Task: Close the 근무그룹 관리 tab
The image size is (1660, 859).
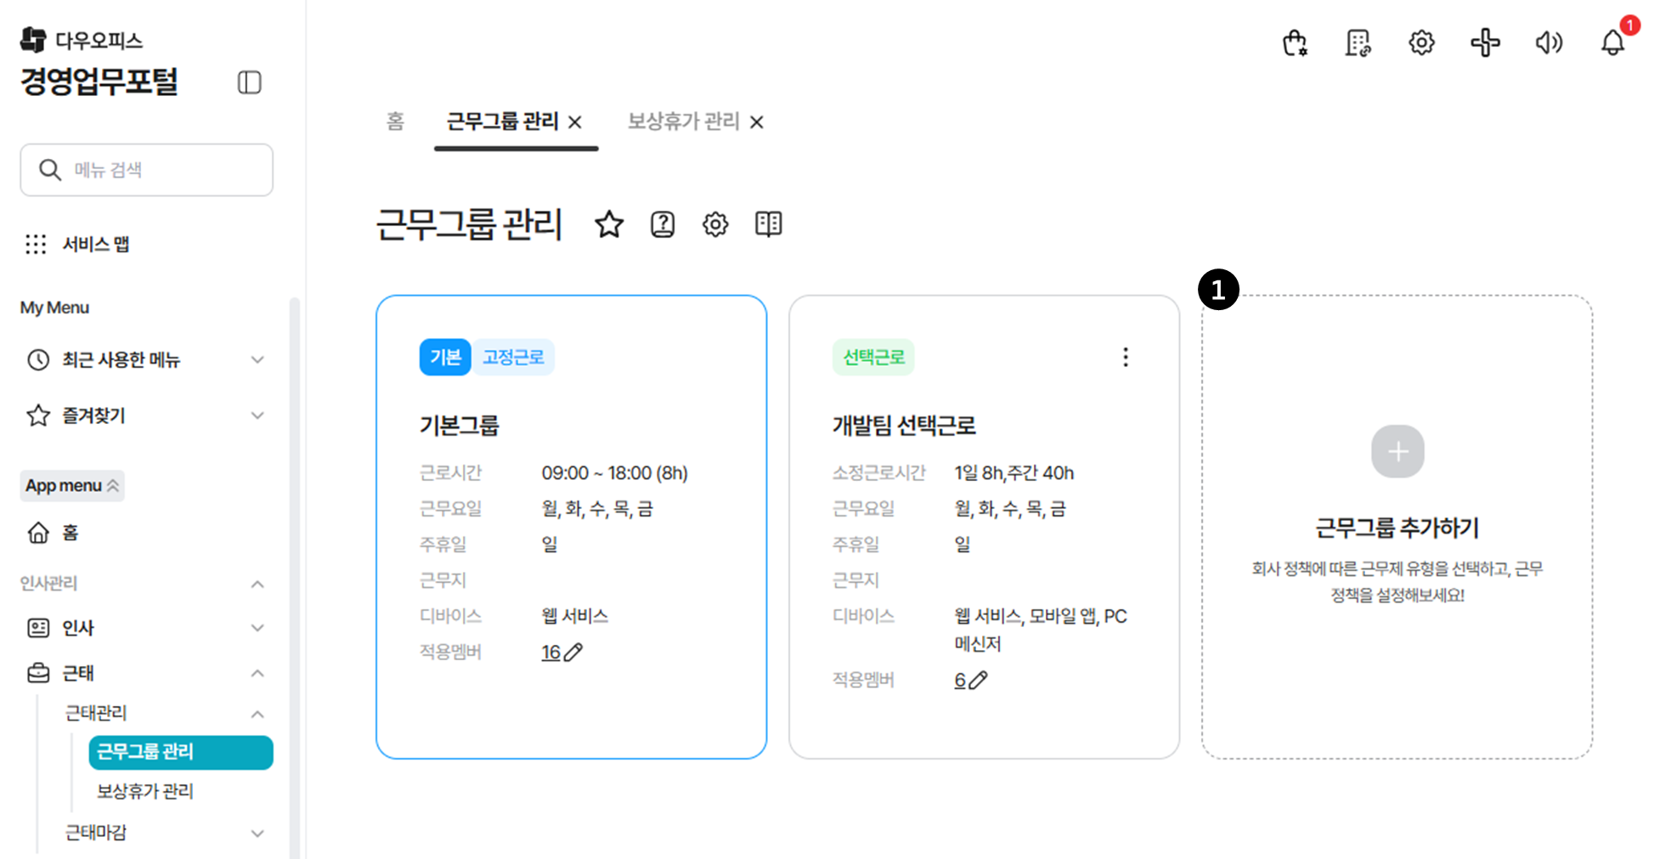Action: [x=575, y=122]
